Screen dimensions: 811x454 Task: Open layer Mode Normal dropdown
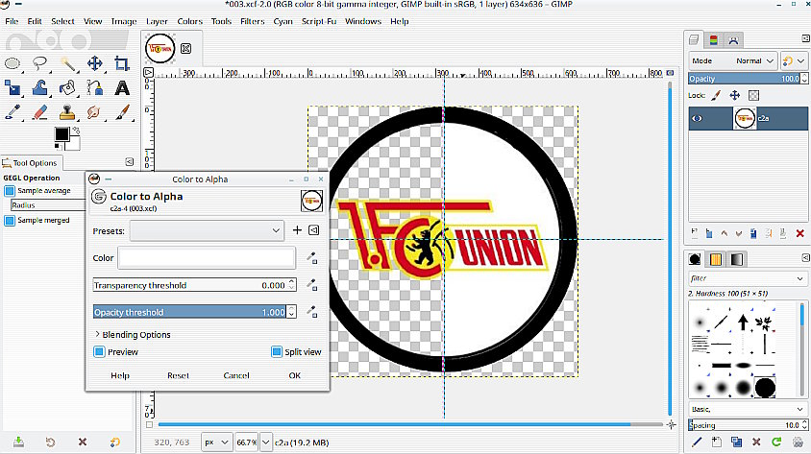pyautogui.click(x=733, y=60)
